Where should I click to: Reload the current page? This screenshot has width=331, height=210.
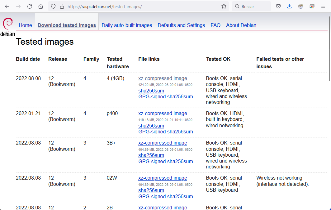click(30, 6)
